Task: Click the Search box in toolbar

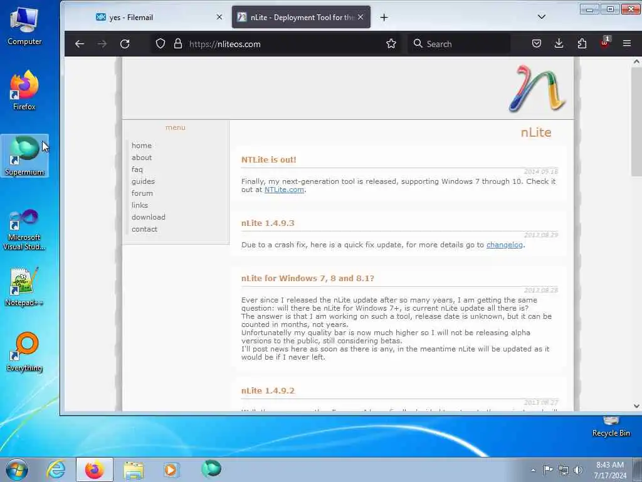Action: pos(460,44)
